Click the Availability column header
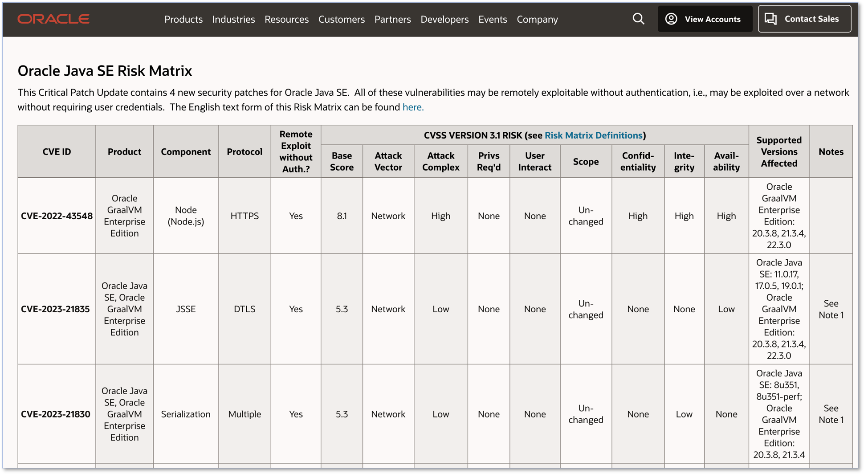The image size is (864, 474). tap(726, 162)
